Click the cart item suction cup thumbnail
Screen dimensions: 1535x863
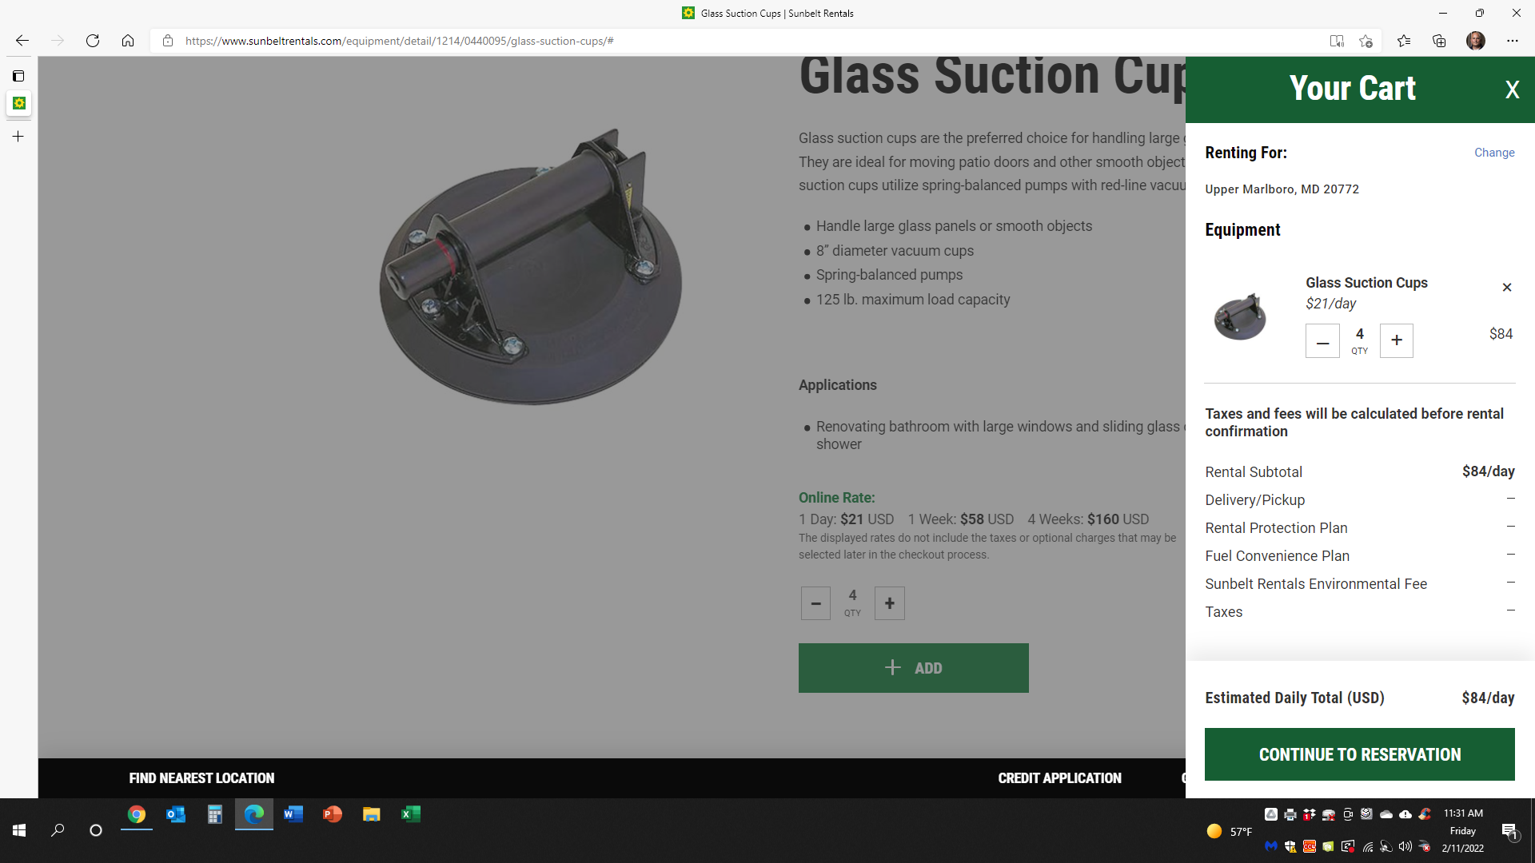(1240, 317)
